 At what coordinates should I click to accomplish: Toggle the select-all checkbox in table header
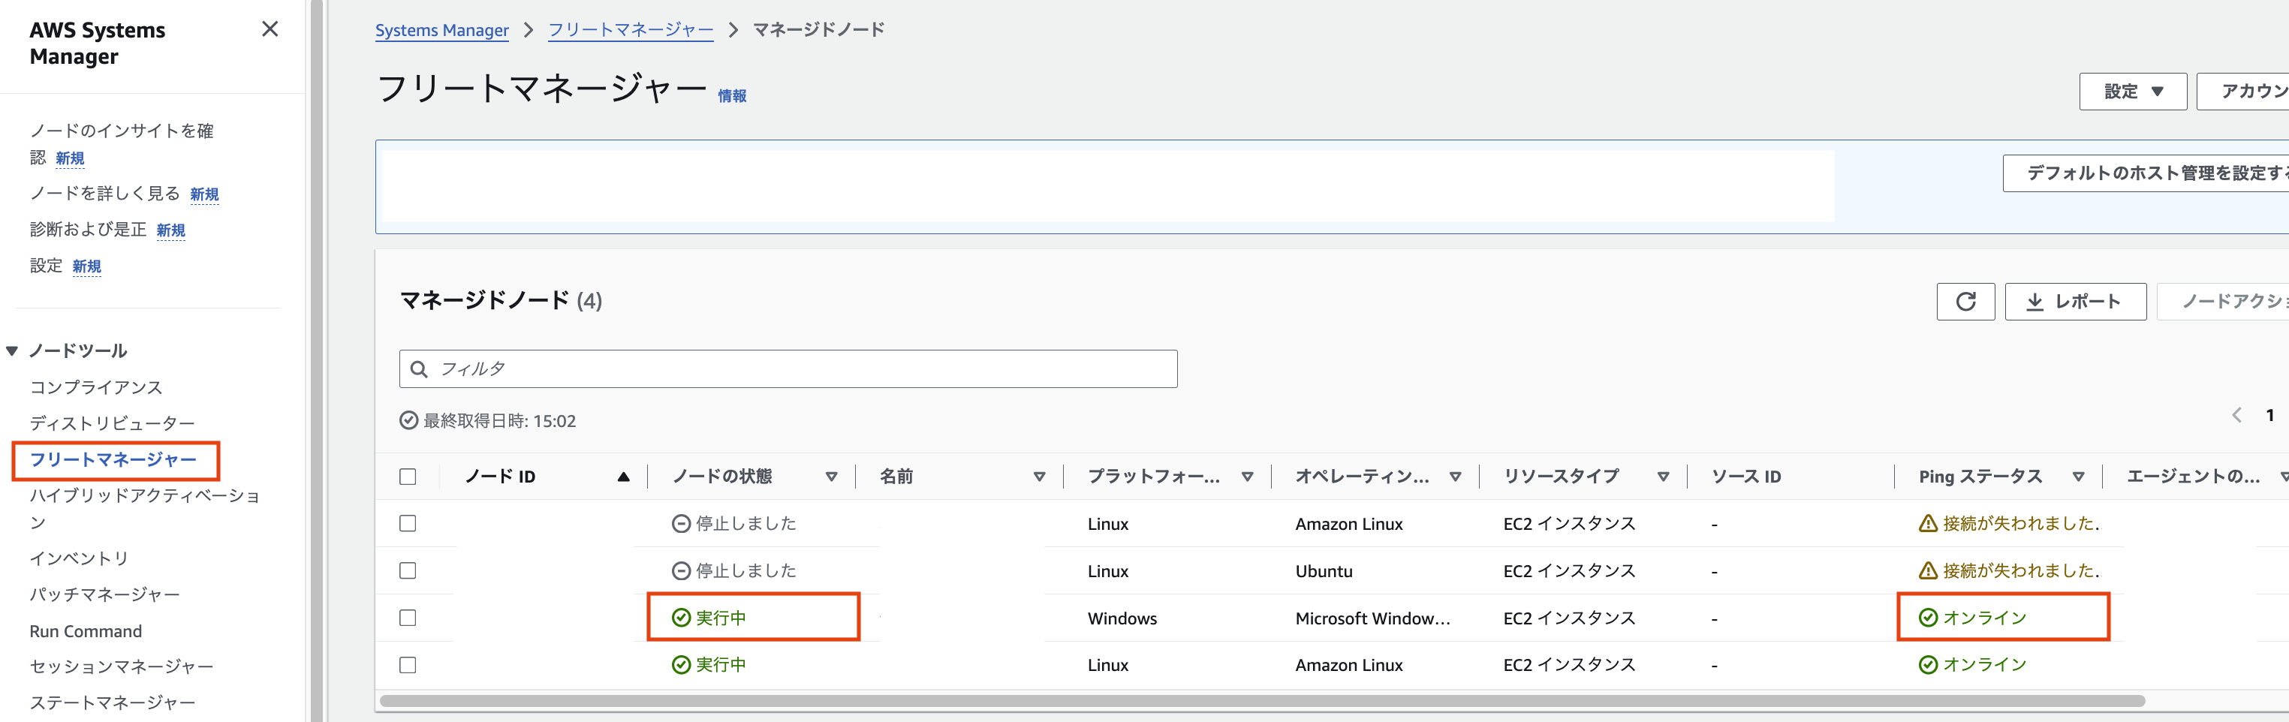coord(408,477)
